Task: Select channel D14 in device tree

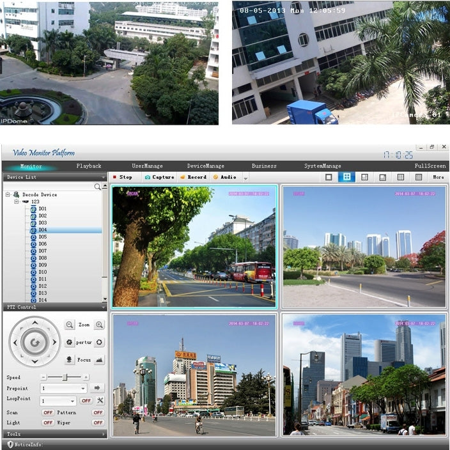Action: pyautogui.click(x=42, y=300)
